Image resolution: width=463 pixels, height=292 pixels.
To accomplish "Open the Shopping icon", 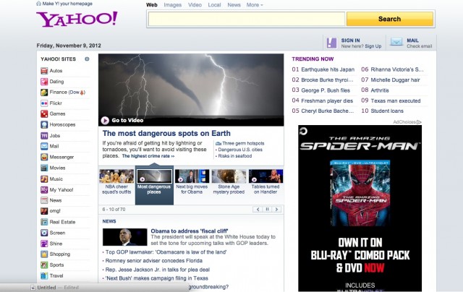I will tap(44, 254).
